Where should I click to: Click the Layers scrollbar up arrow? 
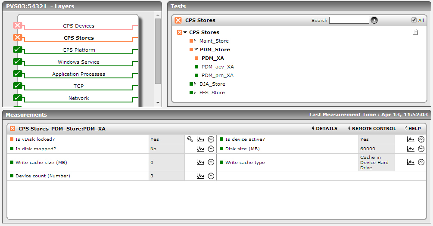pos(158,15)
